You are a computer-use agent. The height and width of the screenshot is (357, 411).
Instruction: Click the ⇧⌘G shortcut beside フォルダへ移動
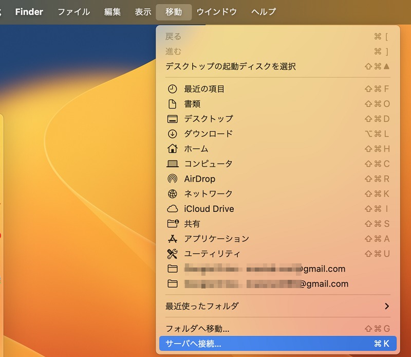click(377, 329)
